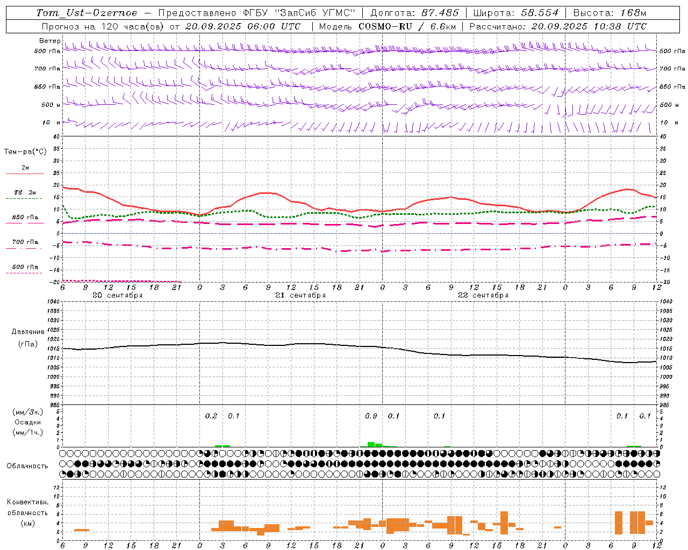Select the 850 гПа temperature legend entry
Screen dimensions: 688x550
[x=25, y=218]
